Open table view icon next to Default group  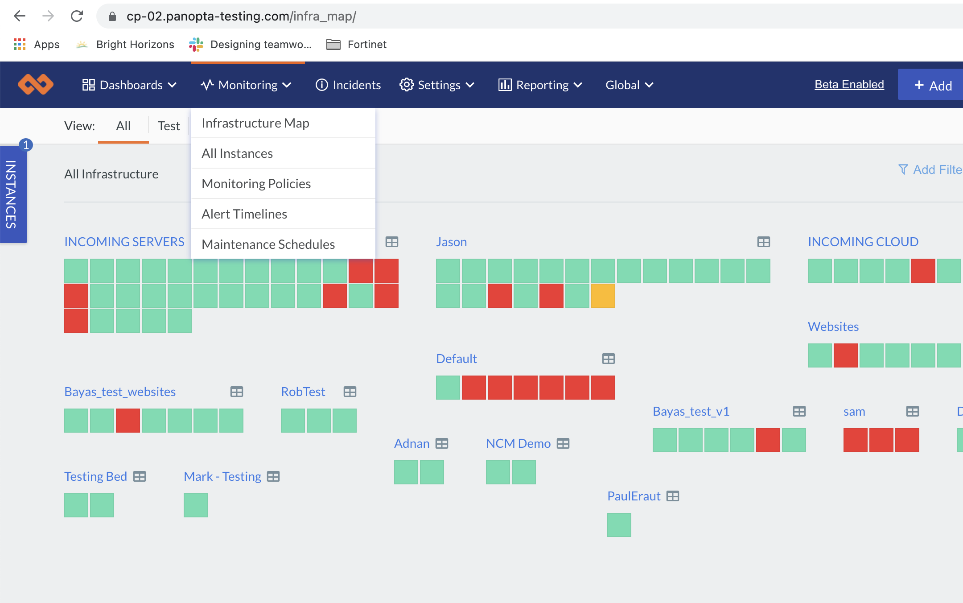tap(608, 359)
